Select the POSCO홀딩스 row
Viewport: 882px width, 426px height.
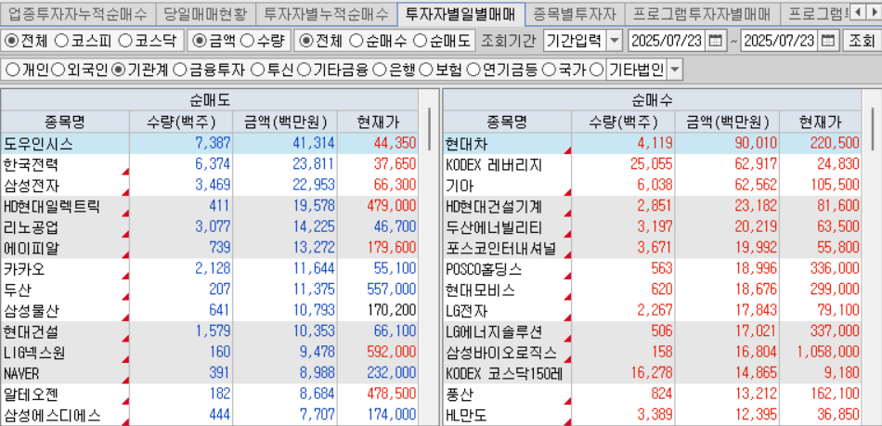tap(652, 269)
